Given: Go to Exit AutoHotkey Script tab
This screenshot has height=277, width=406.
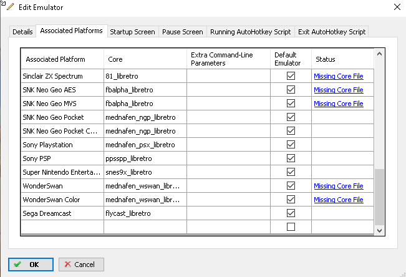Looking at the screenshot, I should [332, 32].
